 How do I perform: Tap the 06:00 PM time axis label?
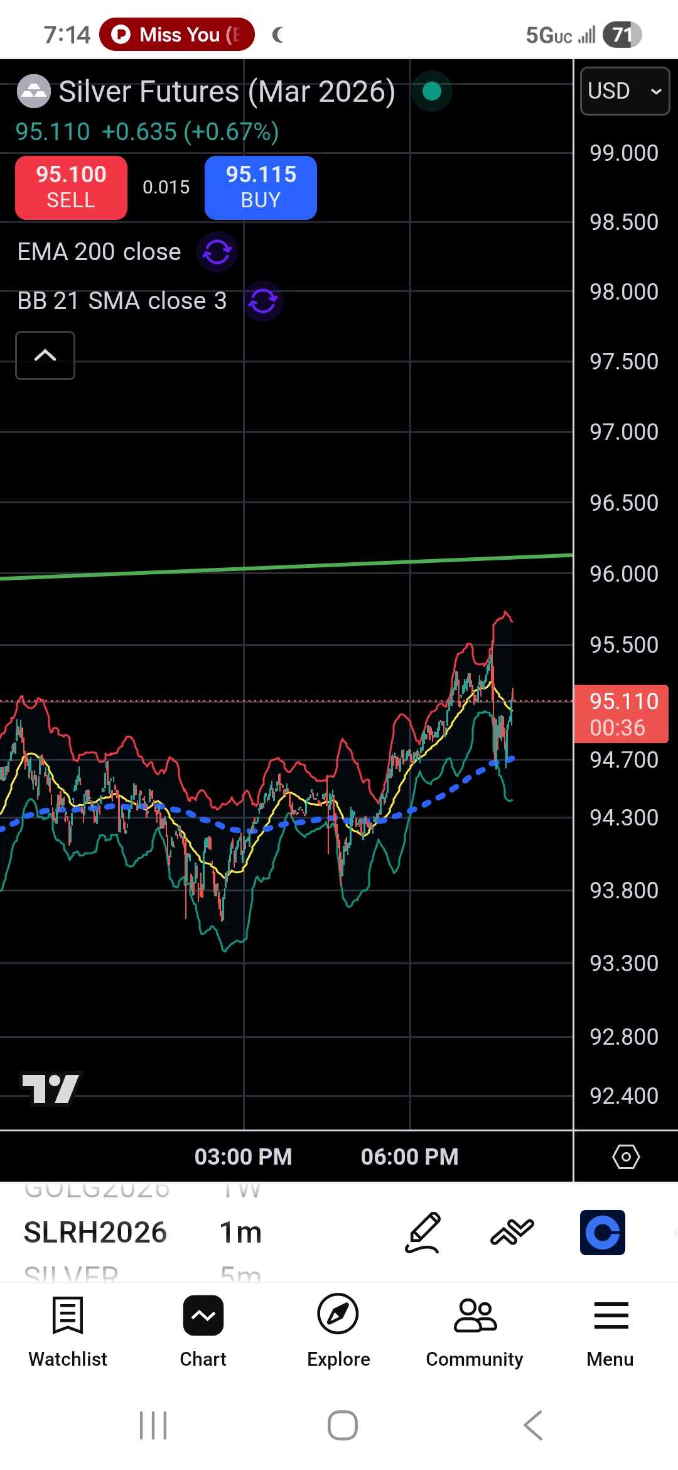[x=410, y=1157]
